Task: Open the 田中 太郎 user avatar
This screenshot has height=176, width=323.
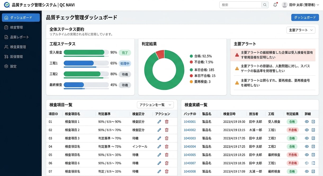Action: click(285, 5)
